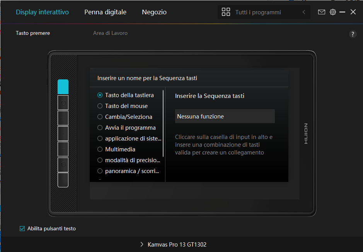363x252 pixels.
Task: Open the Negozio tab
Action: click(154, 12)
